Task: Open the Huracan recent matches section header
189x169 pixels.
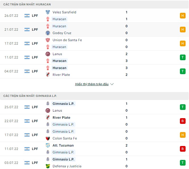Action: tap(28, 5)
